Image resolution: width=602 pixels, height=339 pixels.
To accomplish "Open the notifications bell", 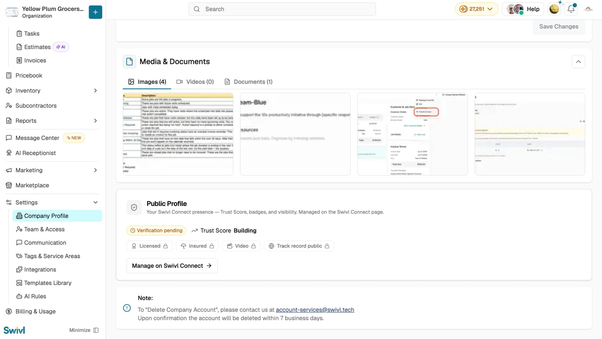I will click(x=571, y=9).
